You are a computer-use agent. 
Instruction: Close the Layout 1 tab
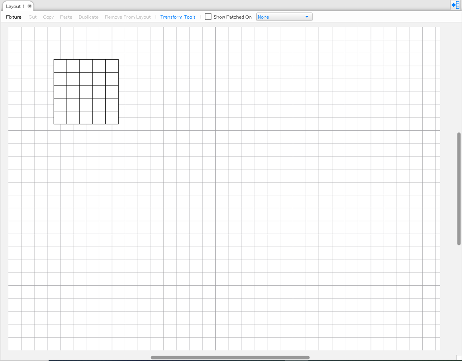(x=30, y=6)
